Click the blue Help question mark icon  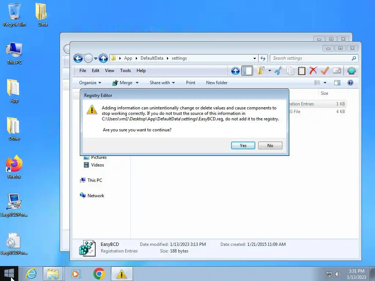350,83
